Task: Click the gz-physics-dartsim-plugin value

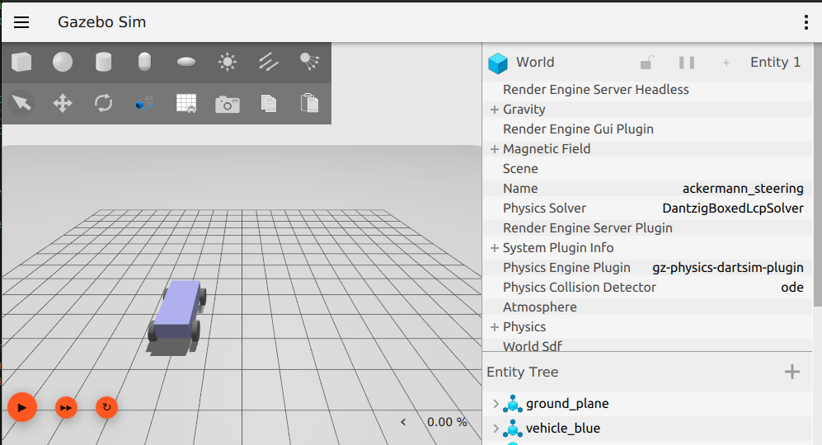Action: [728, 267]
